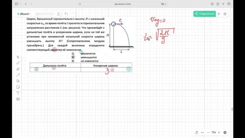Open the help question mark button

(x=225, y=133)
